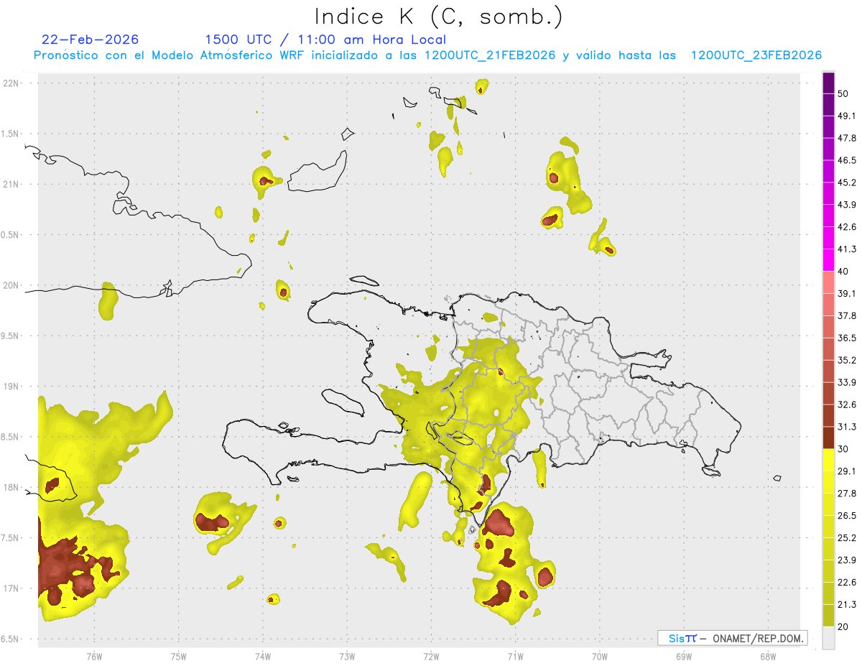Click the "37.8" color scale label

click(847, 315)
